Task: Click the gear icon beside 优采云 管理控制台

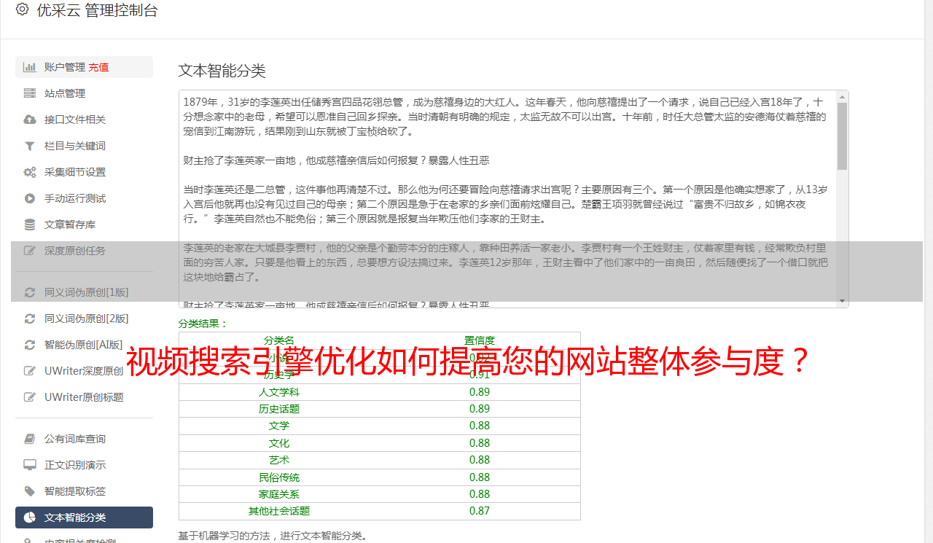Action: point(22,9)
